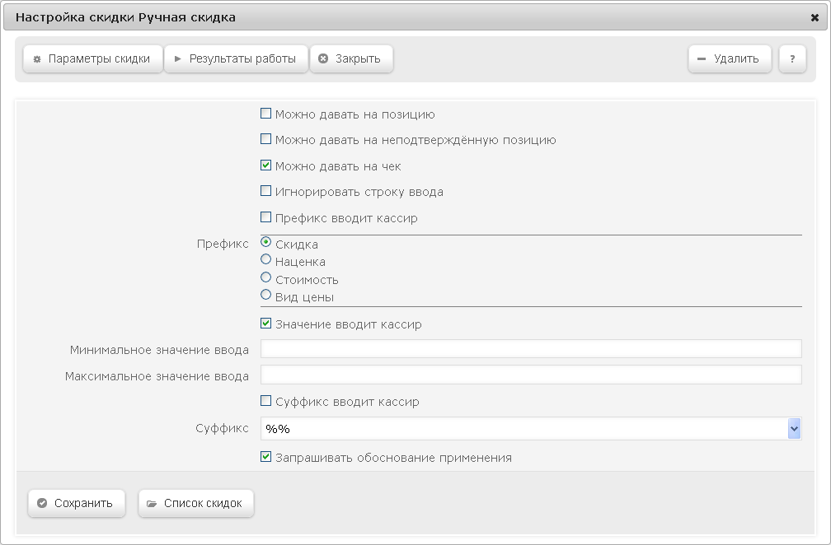Click the minus icon on Удалить button
This screenshot has height=545, width=831.
pos(701,58)
